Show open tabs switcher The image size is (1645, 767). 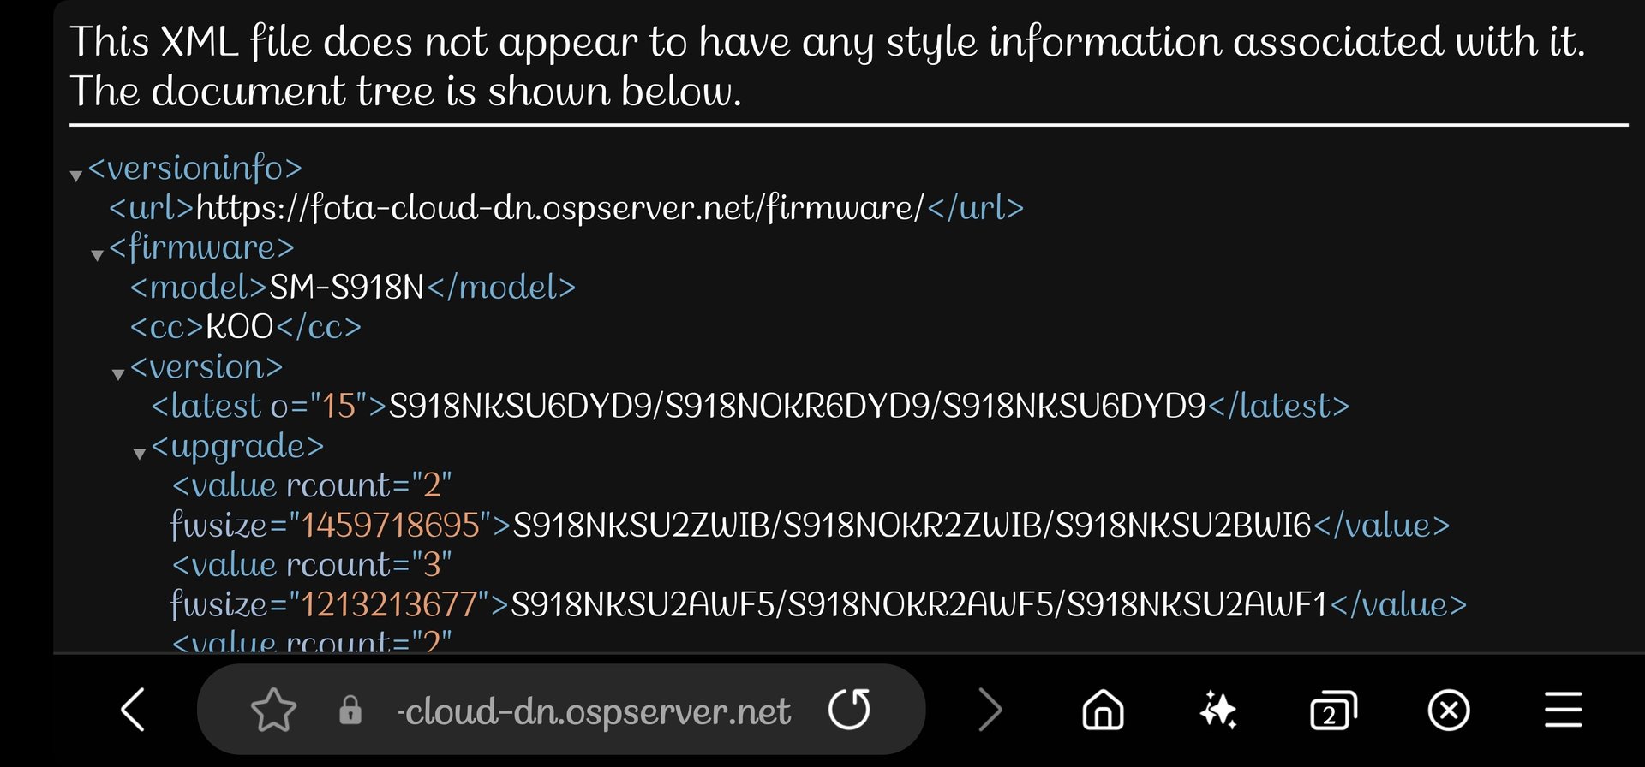pyautogui.click(x=1333, y=711)
